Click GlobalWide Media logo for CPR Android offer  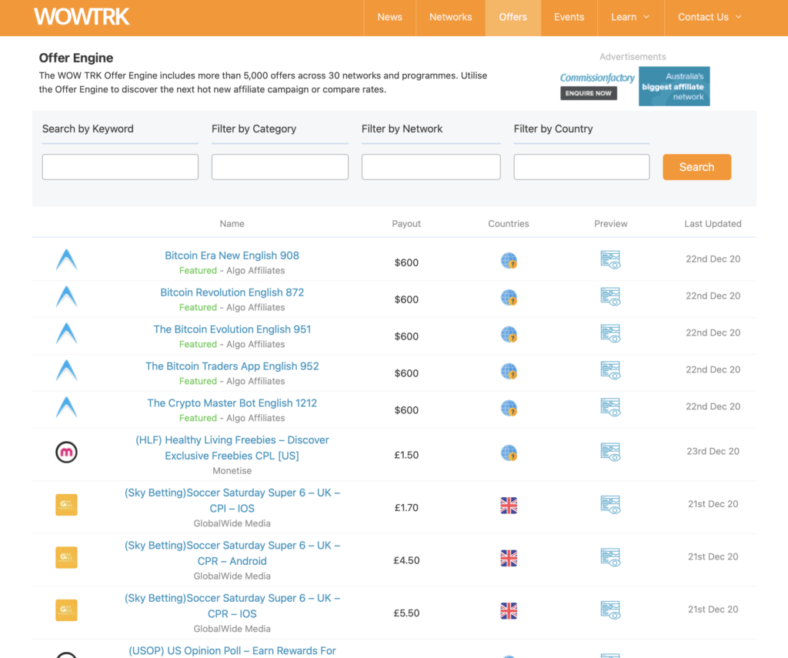(67, 558)
